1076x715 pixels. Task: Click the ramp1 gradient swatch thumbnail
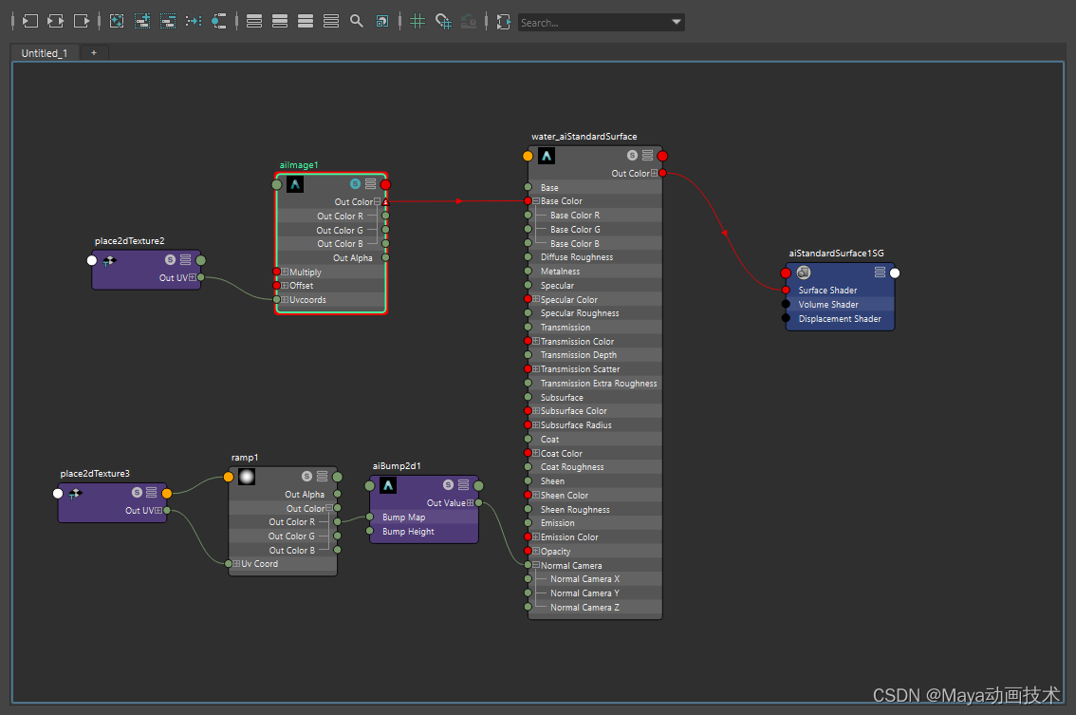pos(247,477)
